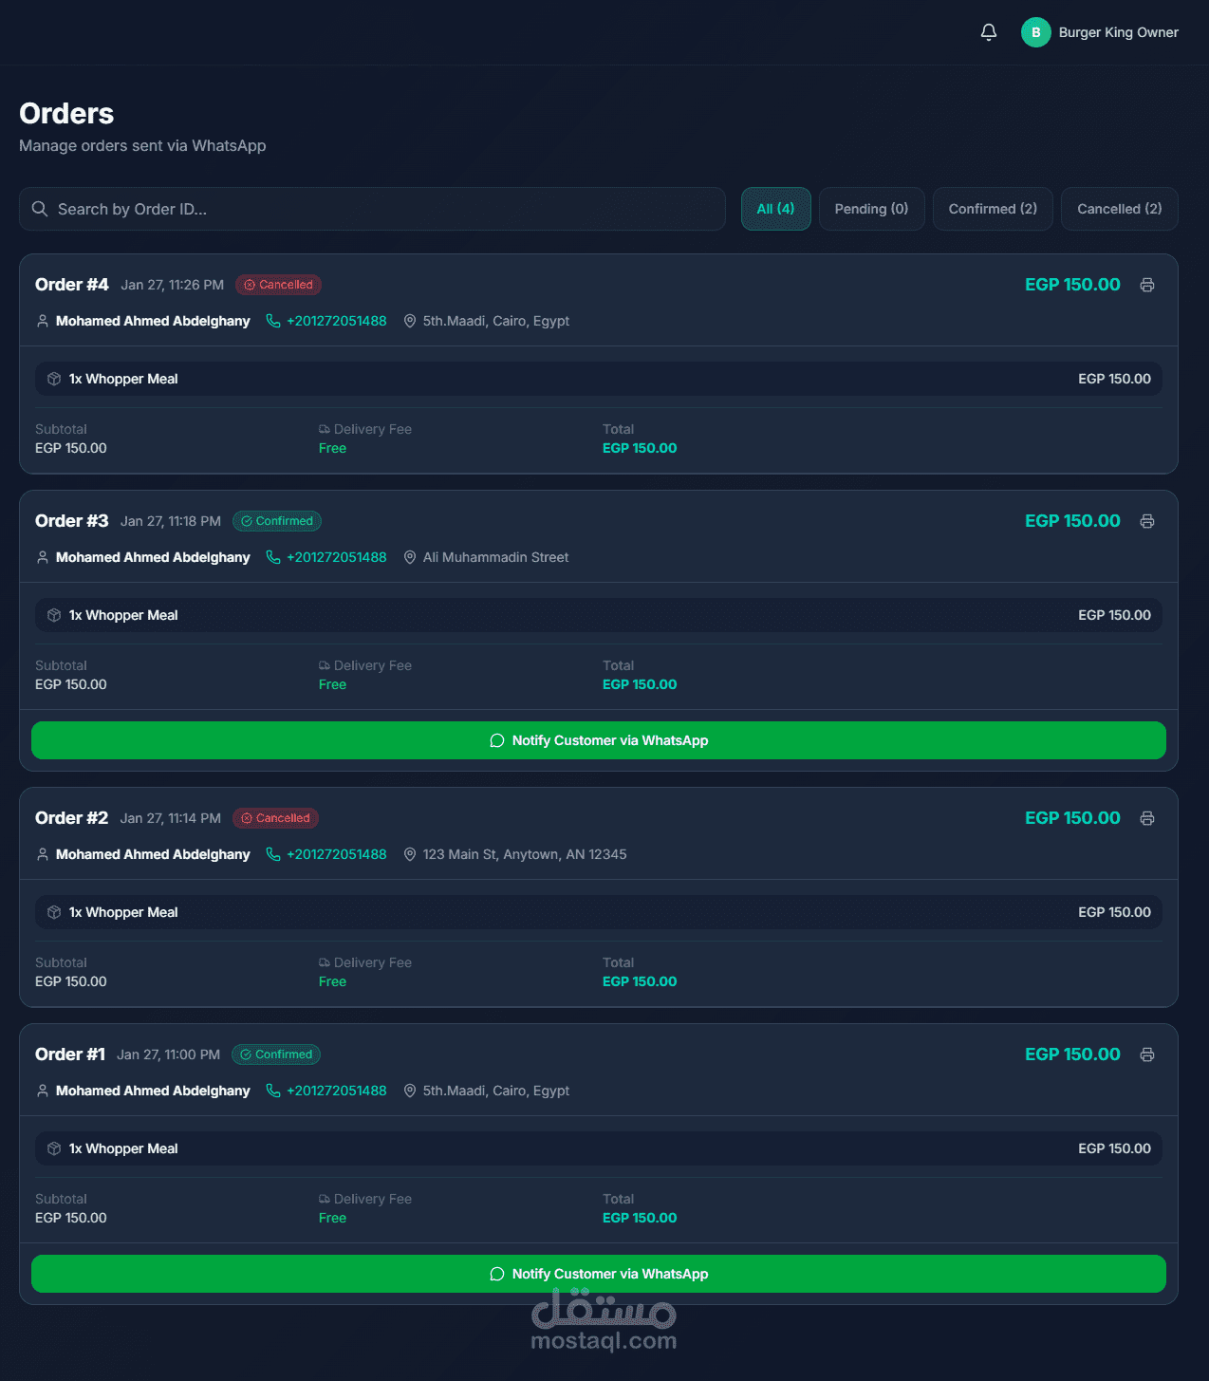
Task: Click Confirmed status badge on Order #1
Action: click(x=276, y=1054)
